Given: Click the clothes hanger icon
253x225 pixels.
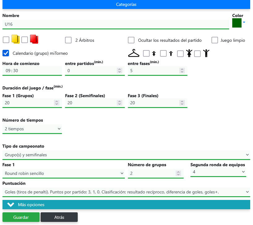Looking at the screenshot, I should 134,54.
